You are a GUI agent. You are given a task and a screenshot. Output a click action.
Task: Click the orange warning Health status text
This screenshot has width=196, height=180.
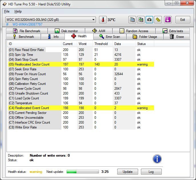(36, 172)
